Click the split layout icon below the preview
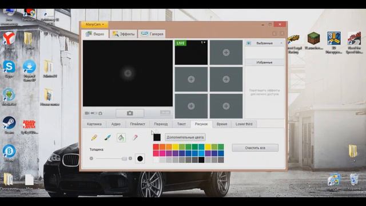This screenshot has width=366, height=206. pyautogui.click(x=165, y=113)
